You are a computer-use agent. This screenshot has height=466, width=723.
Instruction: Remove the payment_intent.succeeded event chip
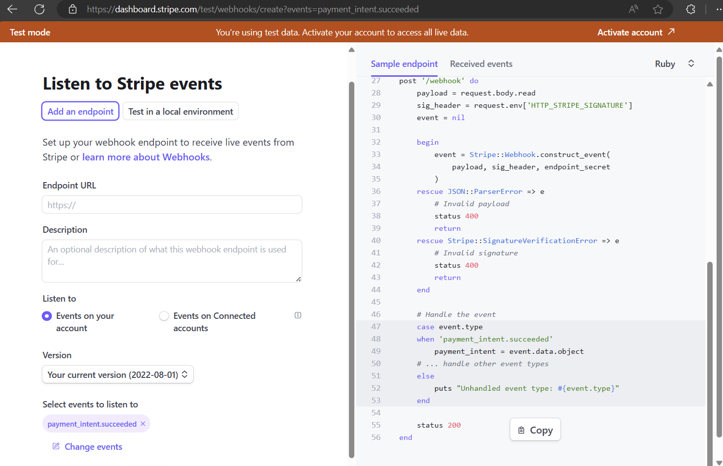tap(143, 424)
